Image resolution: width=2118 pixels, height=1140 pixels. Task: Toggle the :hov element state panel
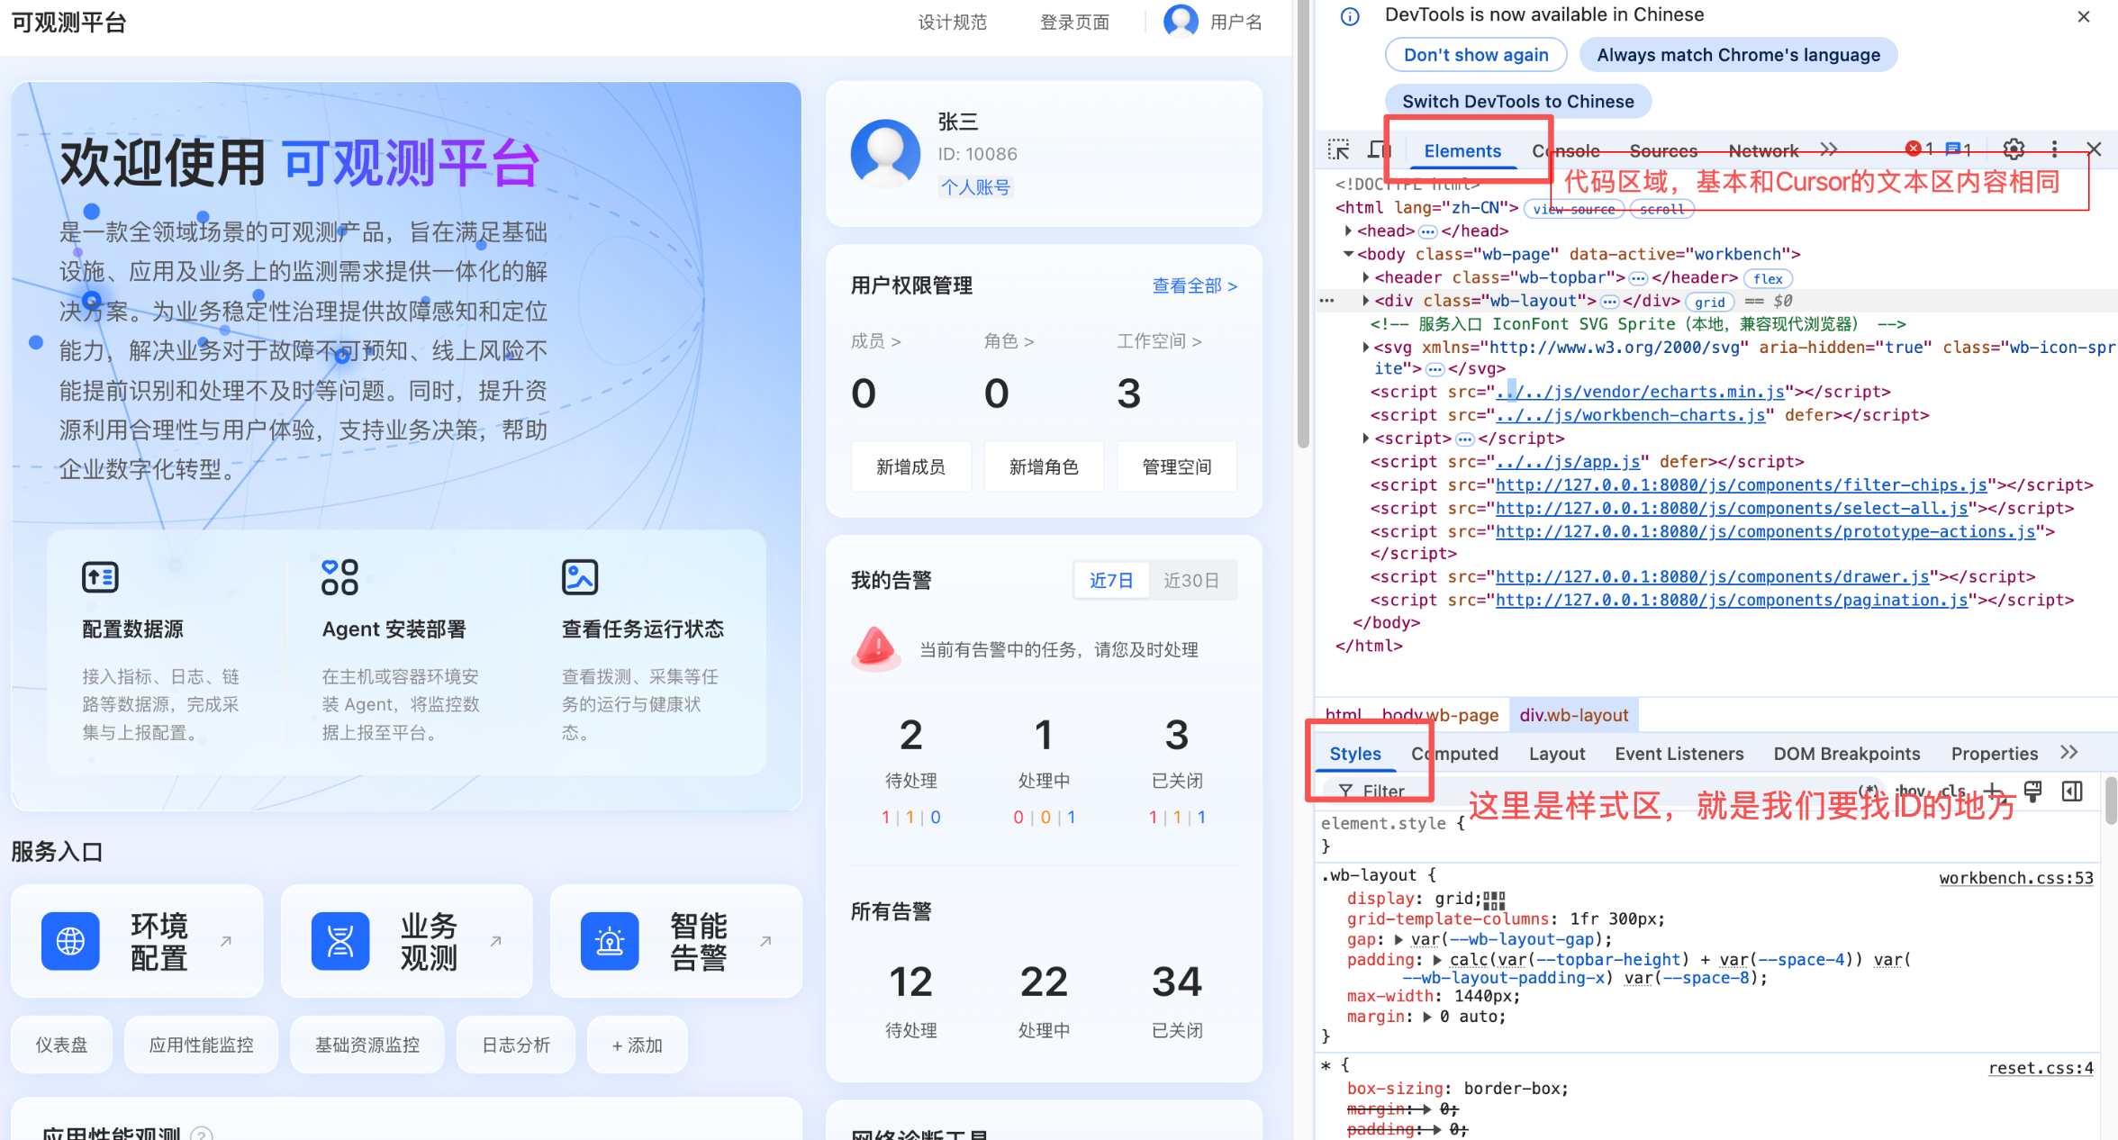pyautogui.click(x=1911, y=791)
